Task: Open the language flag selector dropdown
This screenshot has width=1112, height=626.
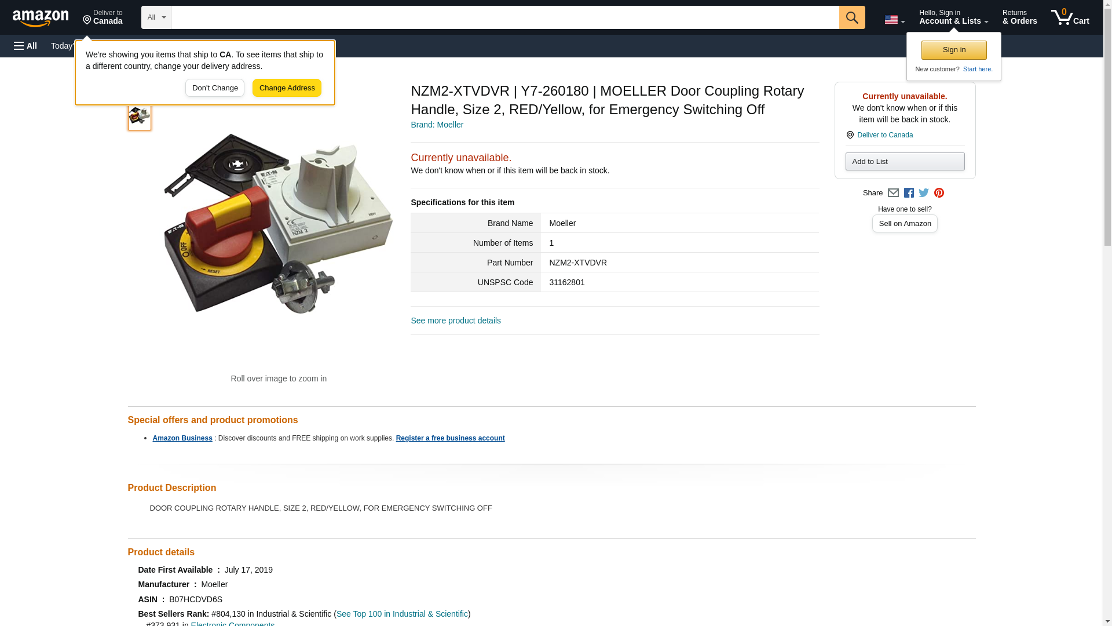Action: [x=894, y=20]
